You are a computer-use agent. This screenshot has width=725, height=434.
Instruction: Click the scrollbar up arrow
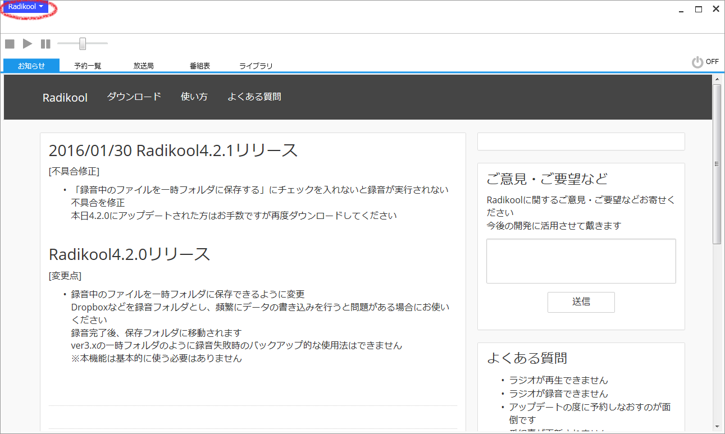(x=717, y=79)
